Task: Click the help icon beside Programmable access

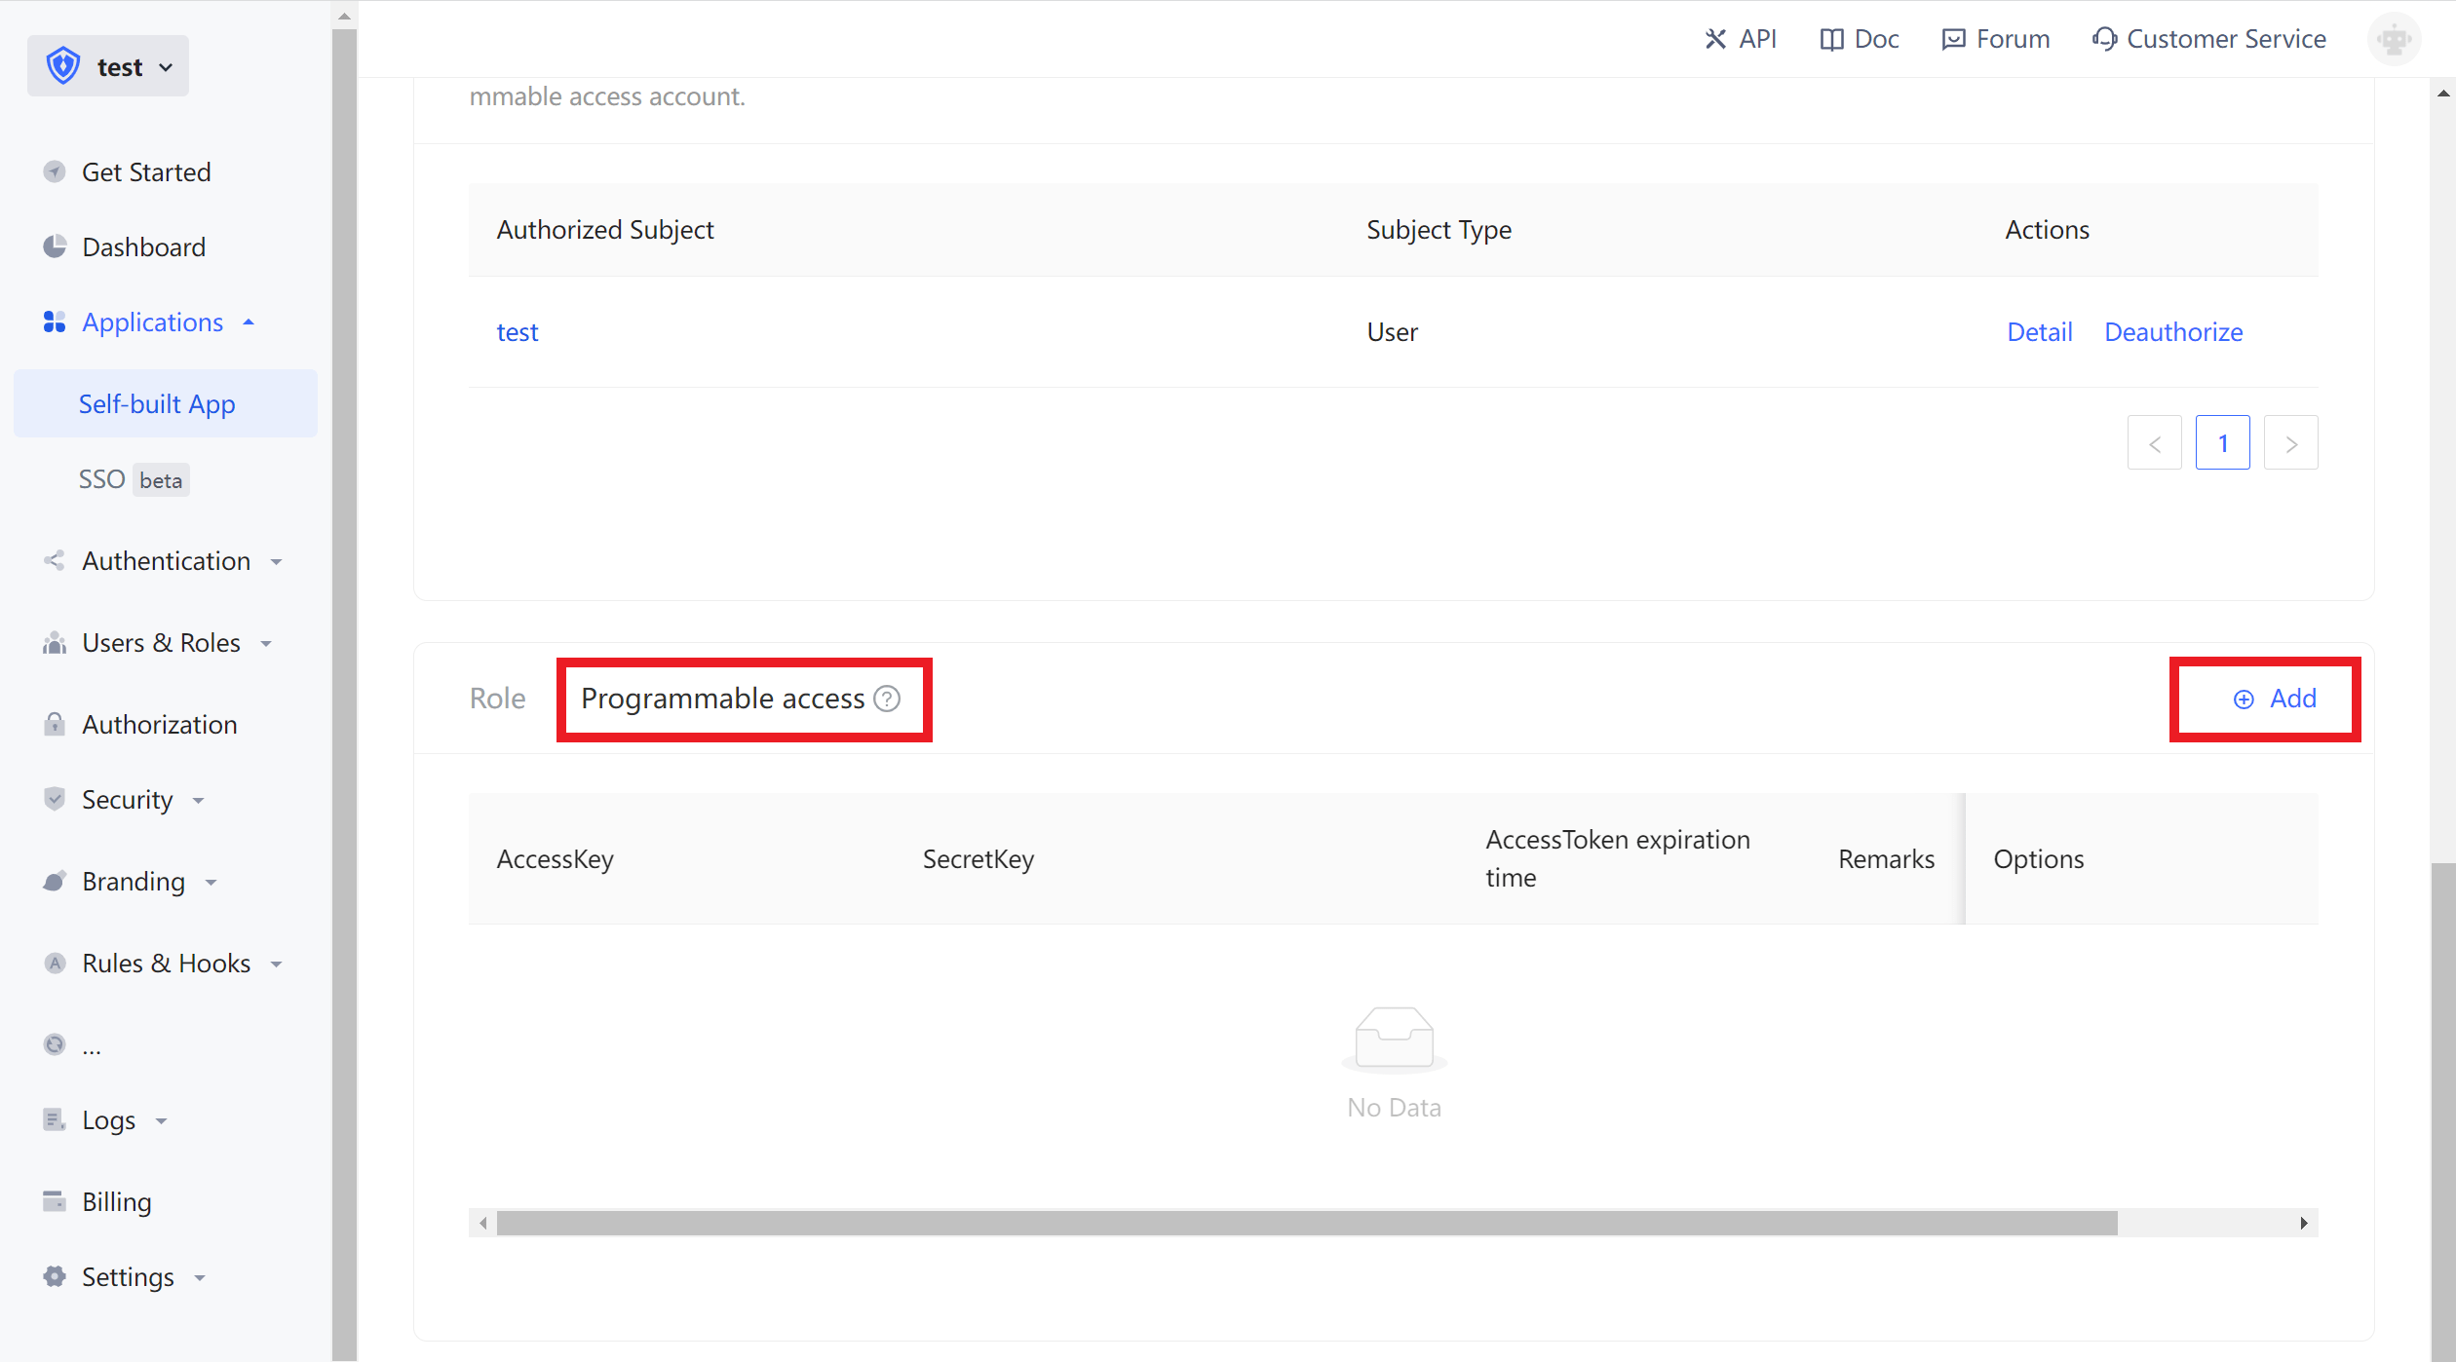Action: tap(887, 699)
